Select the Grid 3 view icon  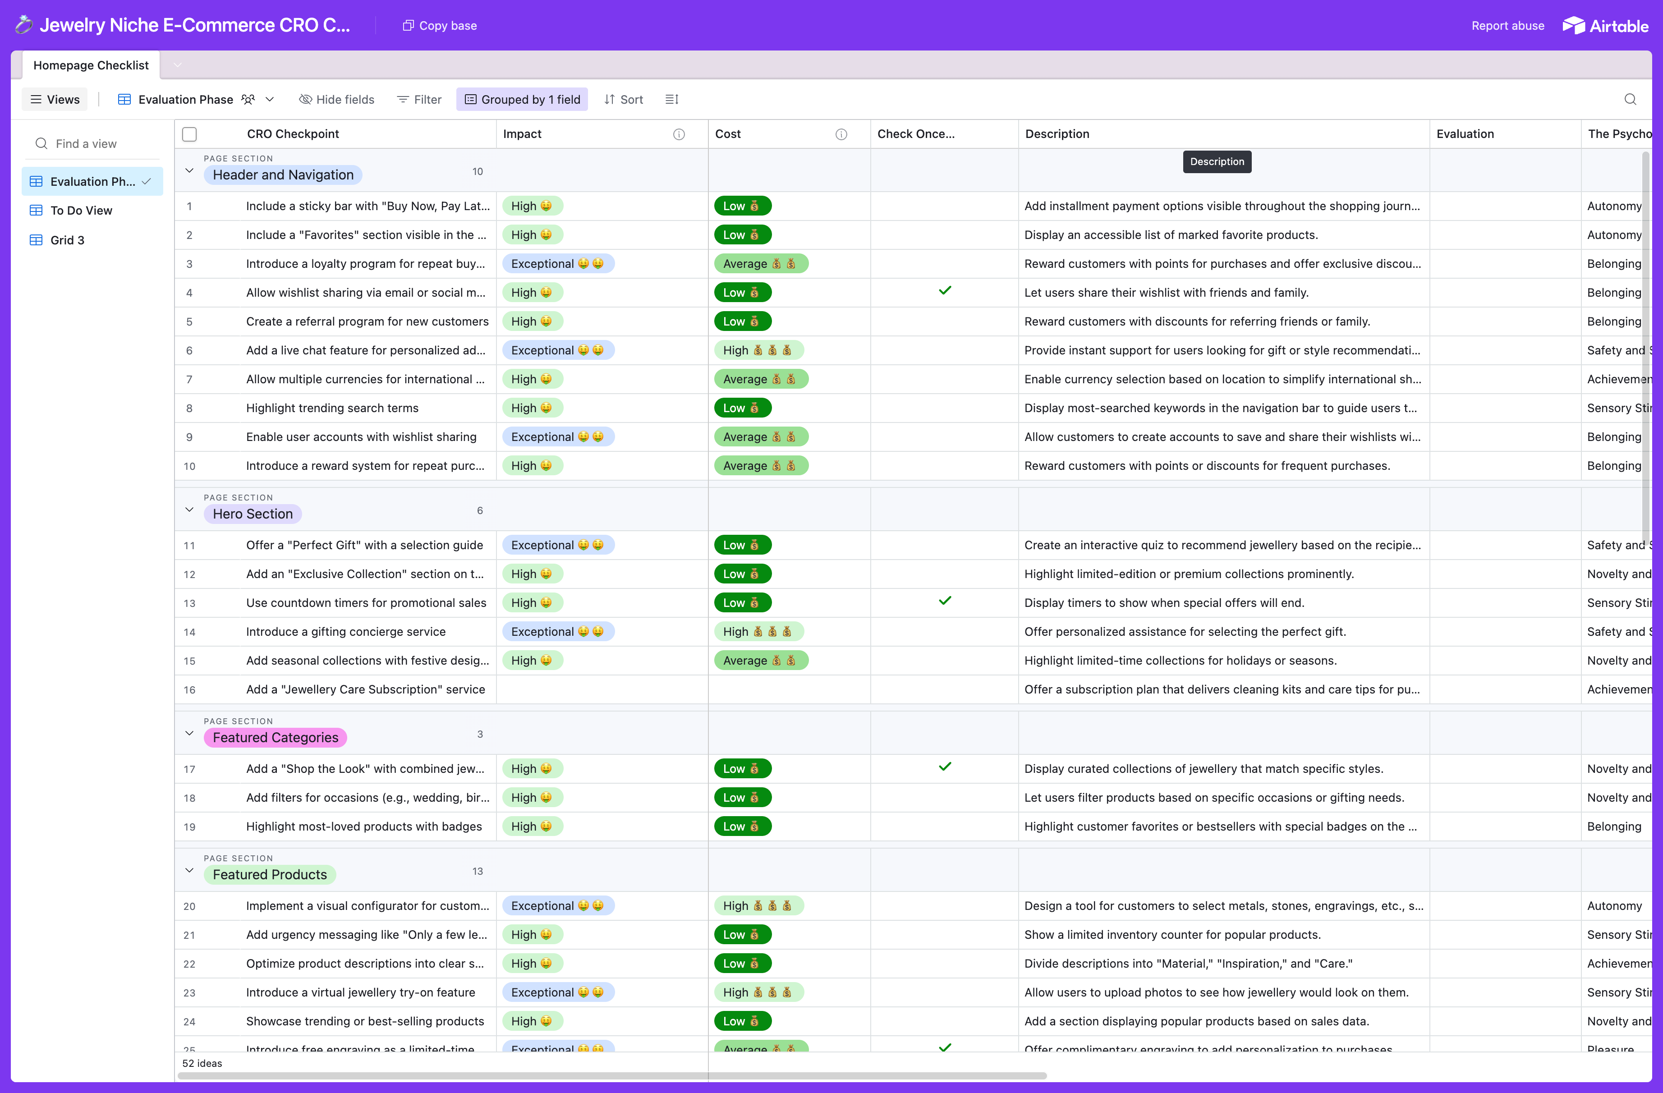click(x=37, y=240)
